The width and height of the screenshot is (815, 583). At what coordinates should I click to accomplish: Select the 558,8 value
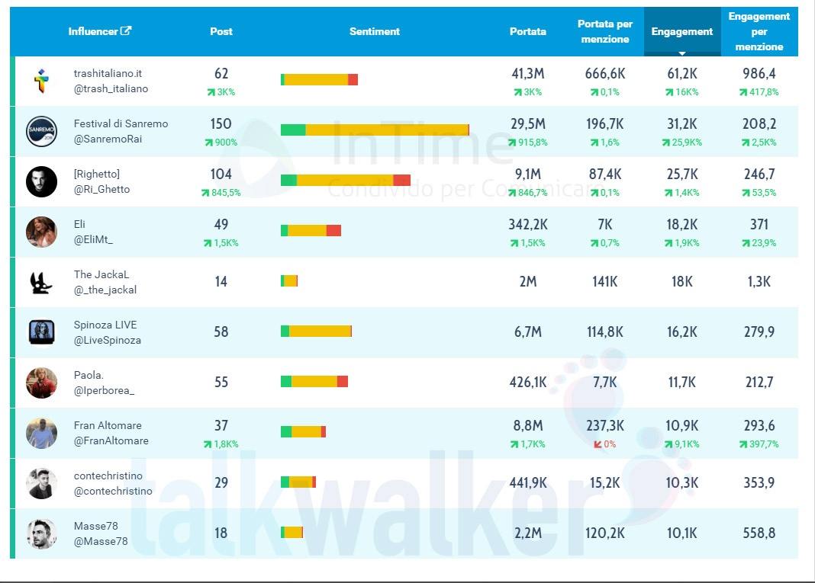click(x=759, y=533)
